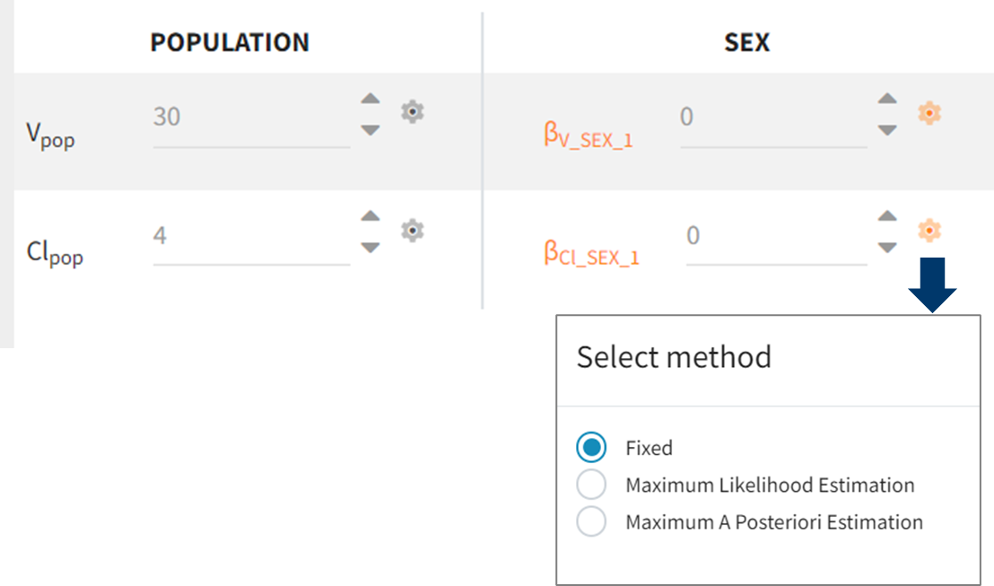Click the Clpop value input field
The image size is (994, 586).
click(x=251, y=235)
